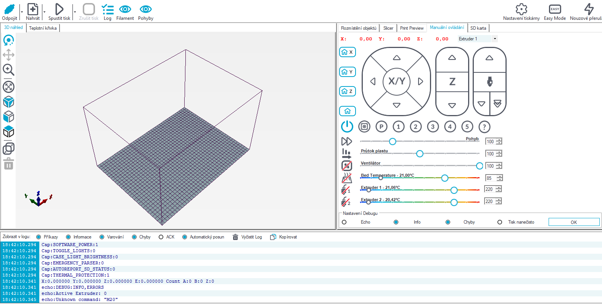Home the Z axis
Image resolution: width=602 pixels, height=304 pixels.
(348, 91)
